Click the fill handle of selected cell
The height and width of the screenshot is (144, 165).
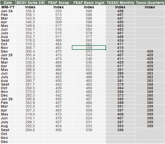[x=105, y=49]
